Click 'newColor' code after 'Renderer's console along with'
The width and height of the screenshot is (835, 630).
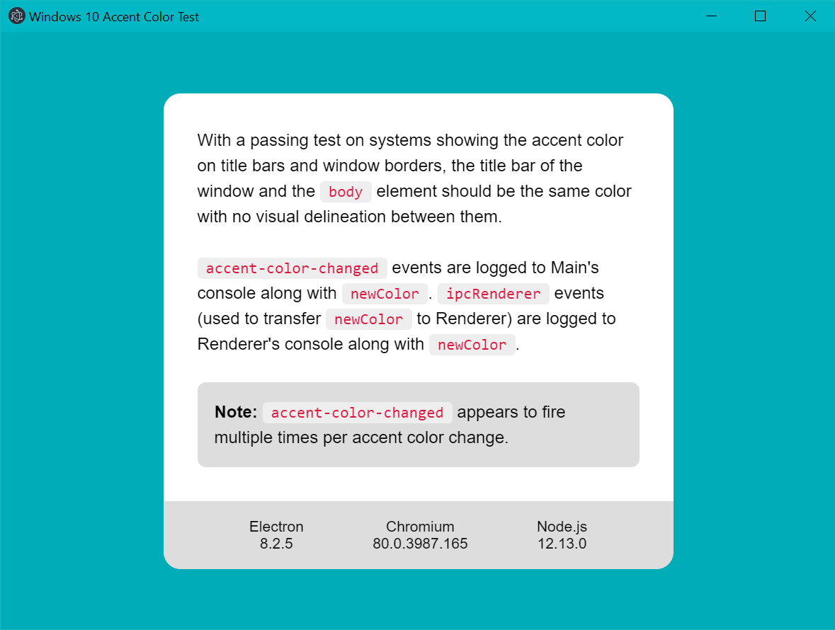click(472, 345)
